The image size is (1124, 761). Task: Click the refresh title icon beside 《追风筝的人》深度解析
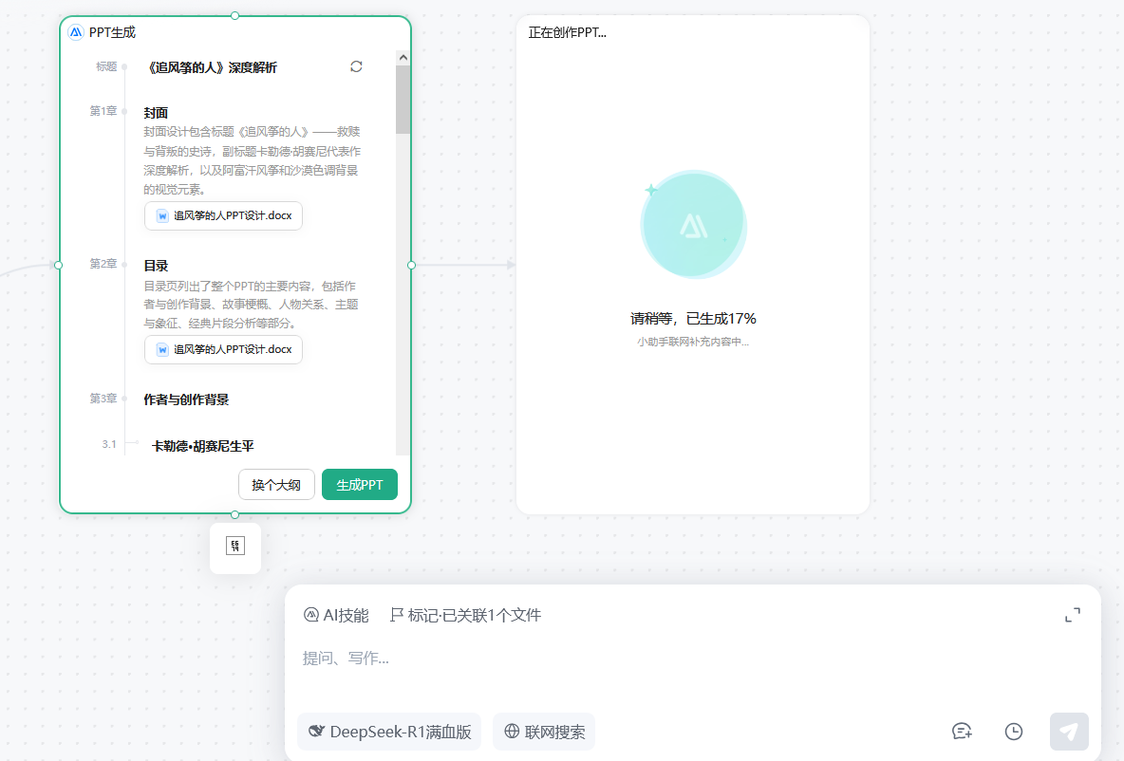coord(356,66)
